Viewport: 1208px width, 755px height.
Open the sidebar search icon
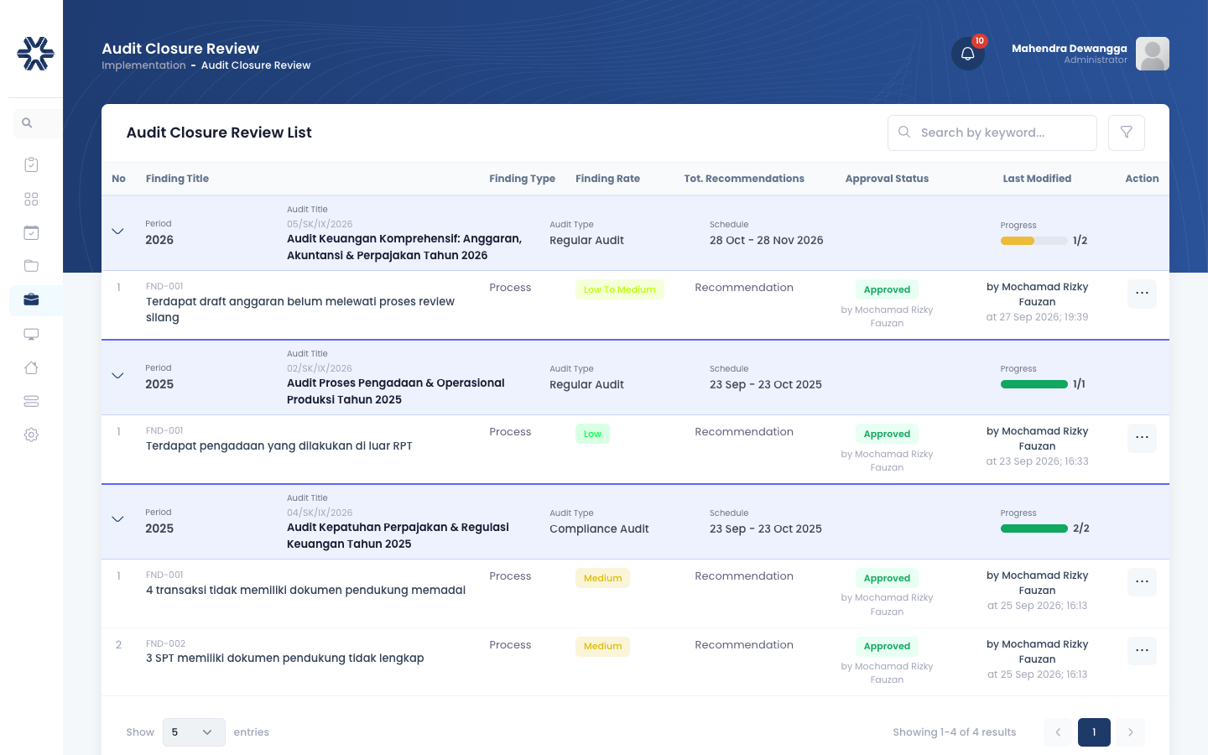coord(27,123)
